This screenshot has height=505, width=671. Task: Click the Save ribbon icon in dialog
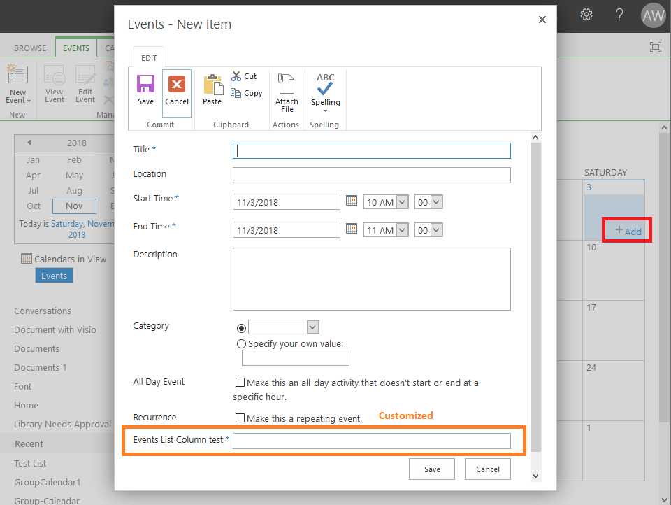tap(145, 84)
